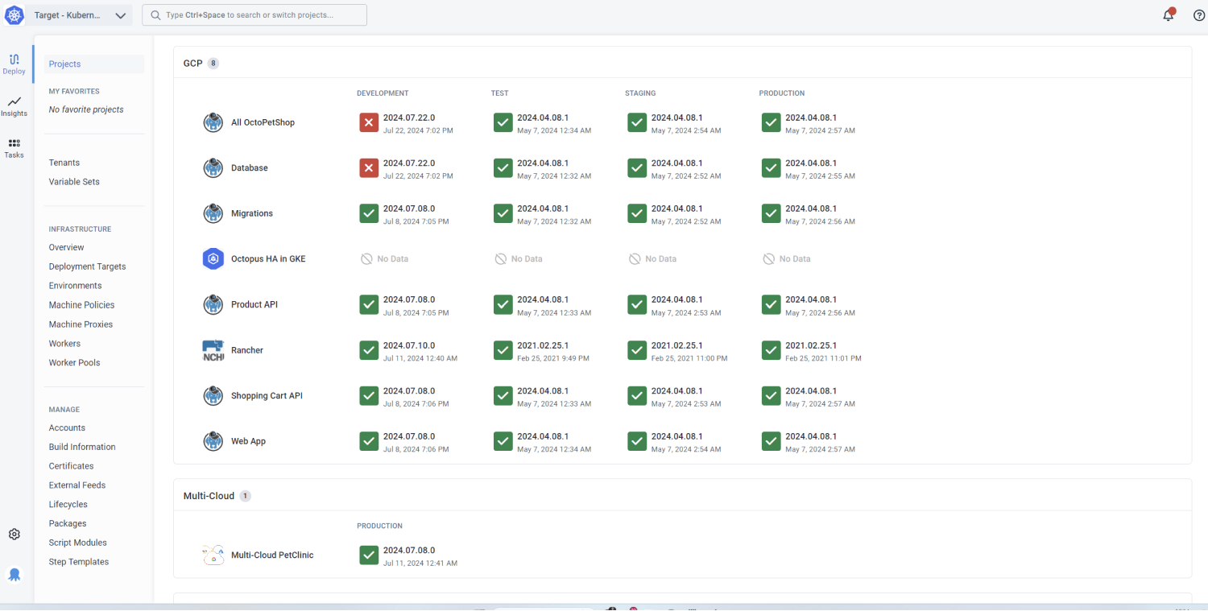The image size is (1208, 611).
Task: Open the settings gear icon
Action: click(x=14, y=534)
